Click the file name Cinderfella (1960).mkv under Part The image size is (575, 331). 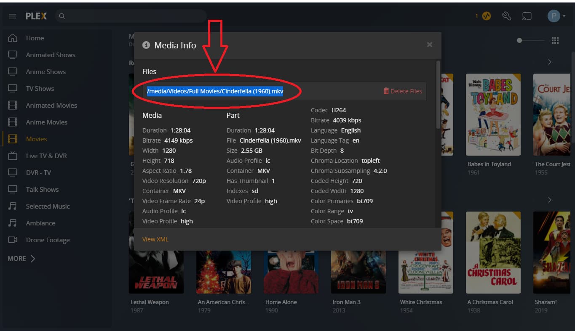click(x=270, y=140)
